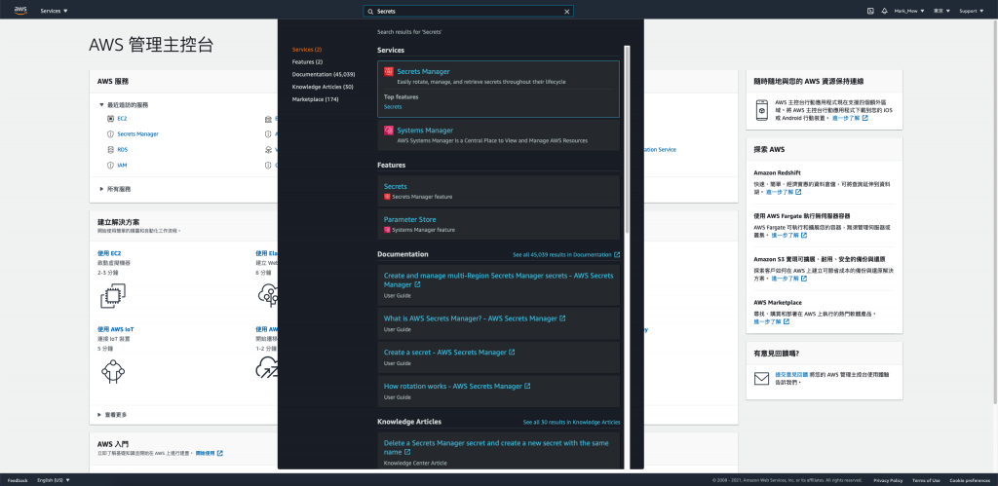Select the Services (2) result filter
This screenshot has width=998, height=486.
(x=307, y=50)
